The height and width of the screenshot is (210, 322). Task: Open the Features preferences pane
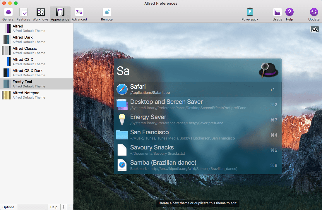click(23, 14)
